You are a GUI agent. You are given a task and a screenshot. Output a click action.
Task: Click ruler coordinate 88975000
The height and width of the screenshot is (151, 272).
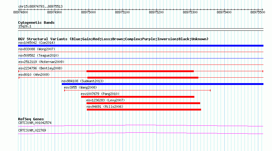88,12
